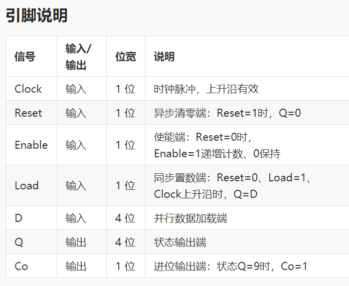The width and height of the screenshot is (349, 286).
Task: Click 4 位 in the Q row
Action: pyautogui.click(x=125, y=242)
